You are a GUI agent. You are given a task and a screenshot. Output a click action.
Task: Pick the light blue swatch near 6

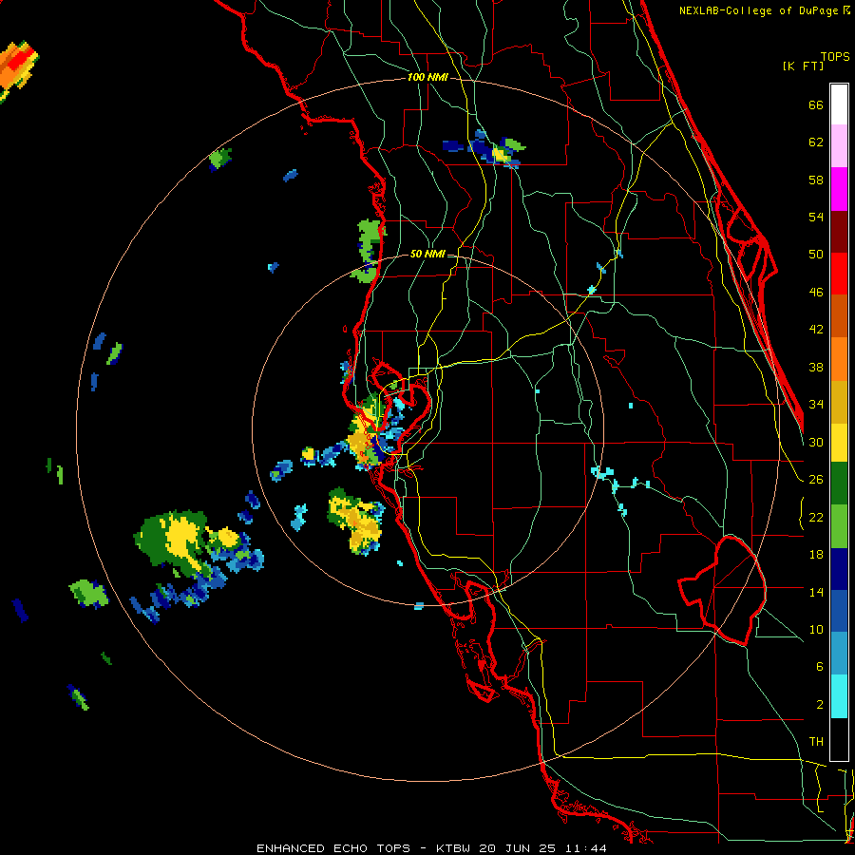click(839, 654)
